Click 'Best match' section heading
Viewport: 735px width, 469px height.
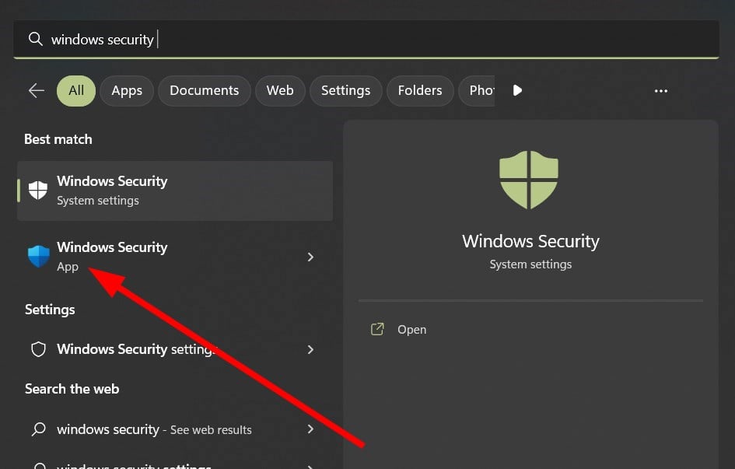point(58,139)
